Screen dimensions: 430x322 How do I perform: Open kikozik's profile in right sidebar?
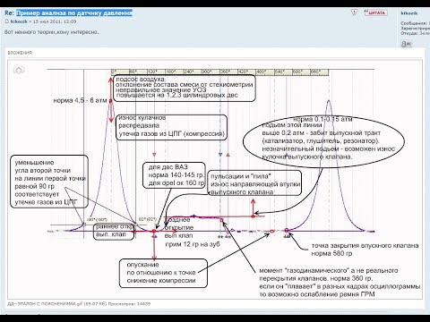click(409, 13)
